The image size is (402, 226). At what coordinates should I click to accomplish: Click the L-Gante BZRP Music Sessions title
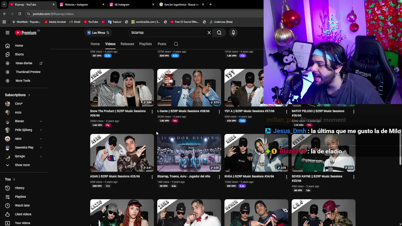pos(183,111)
